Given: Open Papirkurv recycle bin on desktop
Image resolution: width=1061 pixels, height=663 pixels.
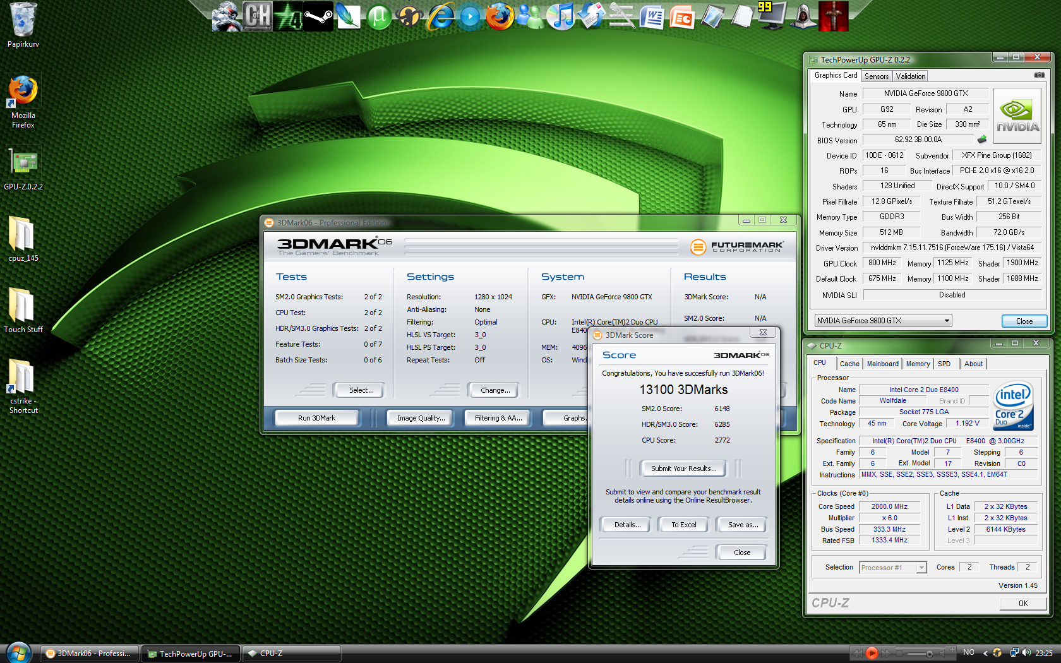Looking at the screenshot, I should click(x=23, y=25).
